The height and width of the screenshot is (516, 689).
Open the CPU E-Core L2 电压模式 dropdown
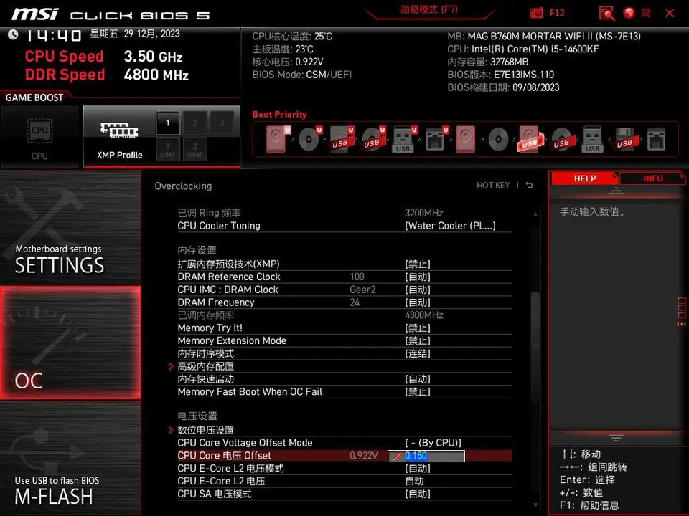(x=418, y=468)
